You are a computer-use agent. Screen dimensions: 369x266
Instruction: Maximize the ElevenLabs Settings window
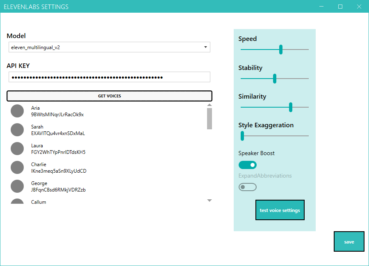tap(340, 7)
